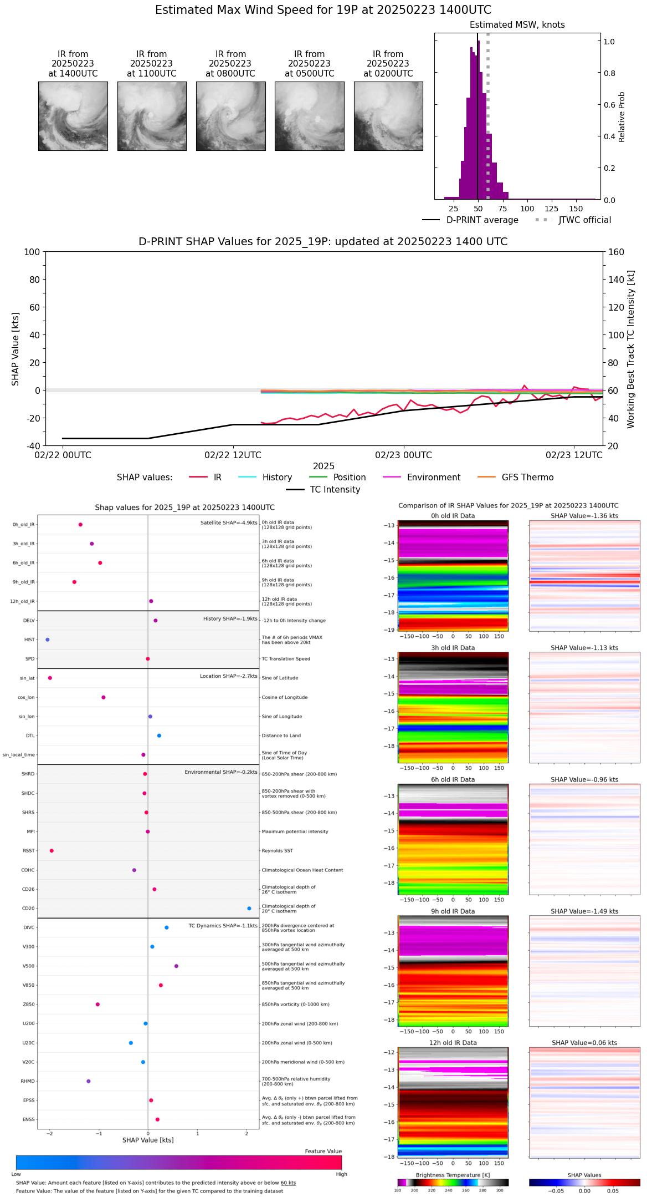Image resolution: width=647 pixels, height=1197 pixels.
Task: Click the Feature Value gradient bar
Action: pos(179,1162)
